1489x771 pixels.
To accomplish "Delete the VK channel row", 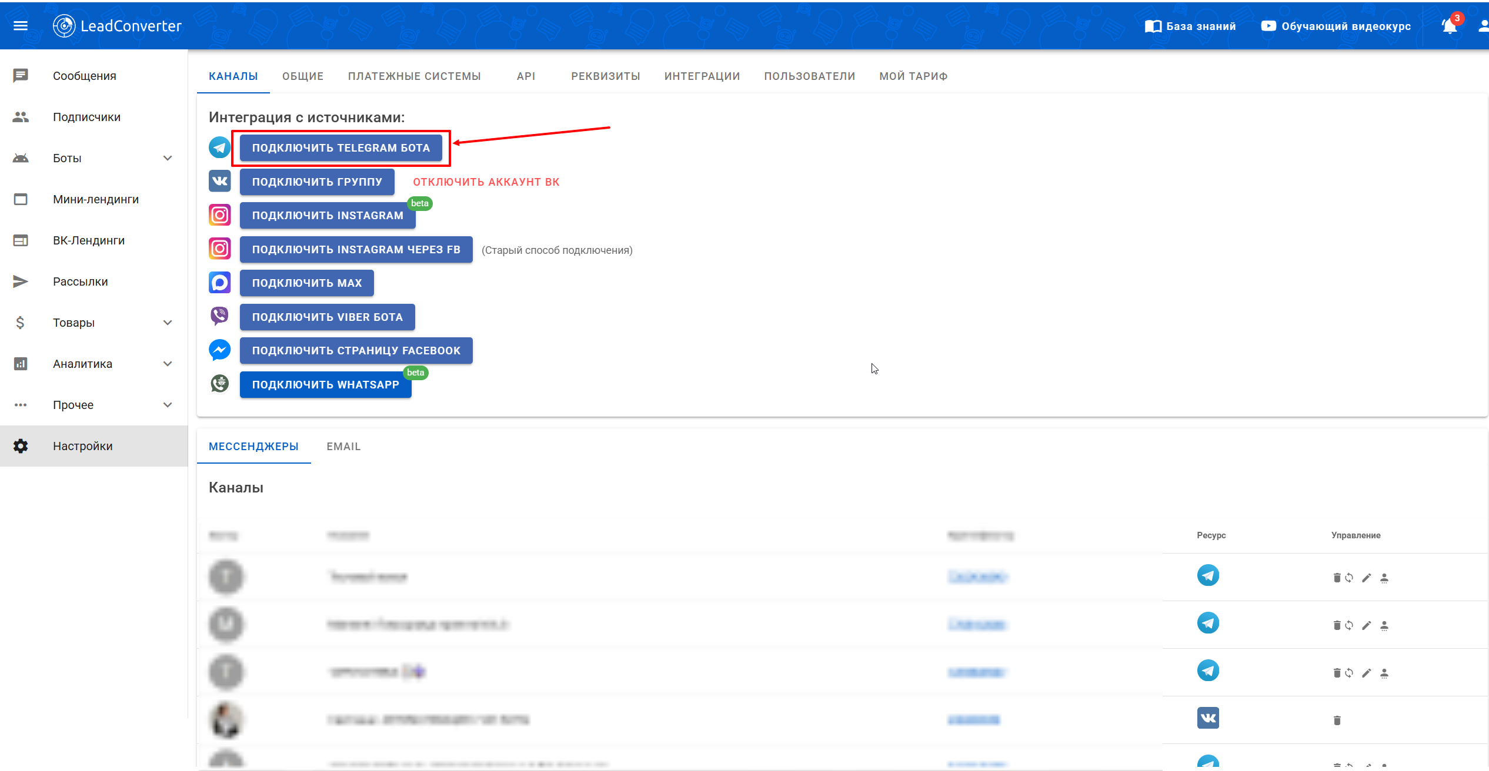I will [x=1337, y=720].
